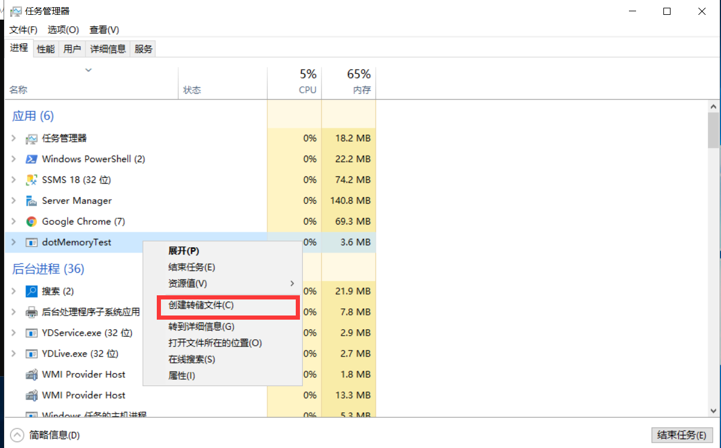Click the scrollbar down arrow
Image resolution: width=721 pixels, height=448 pixels.
[714, 410]
